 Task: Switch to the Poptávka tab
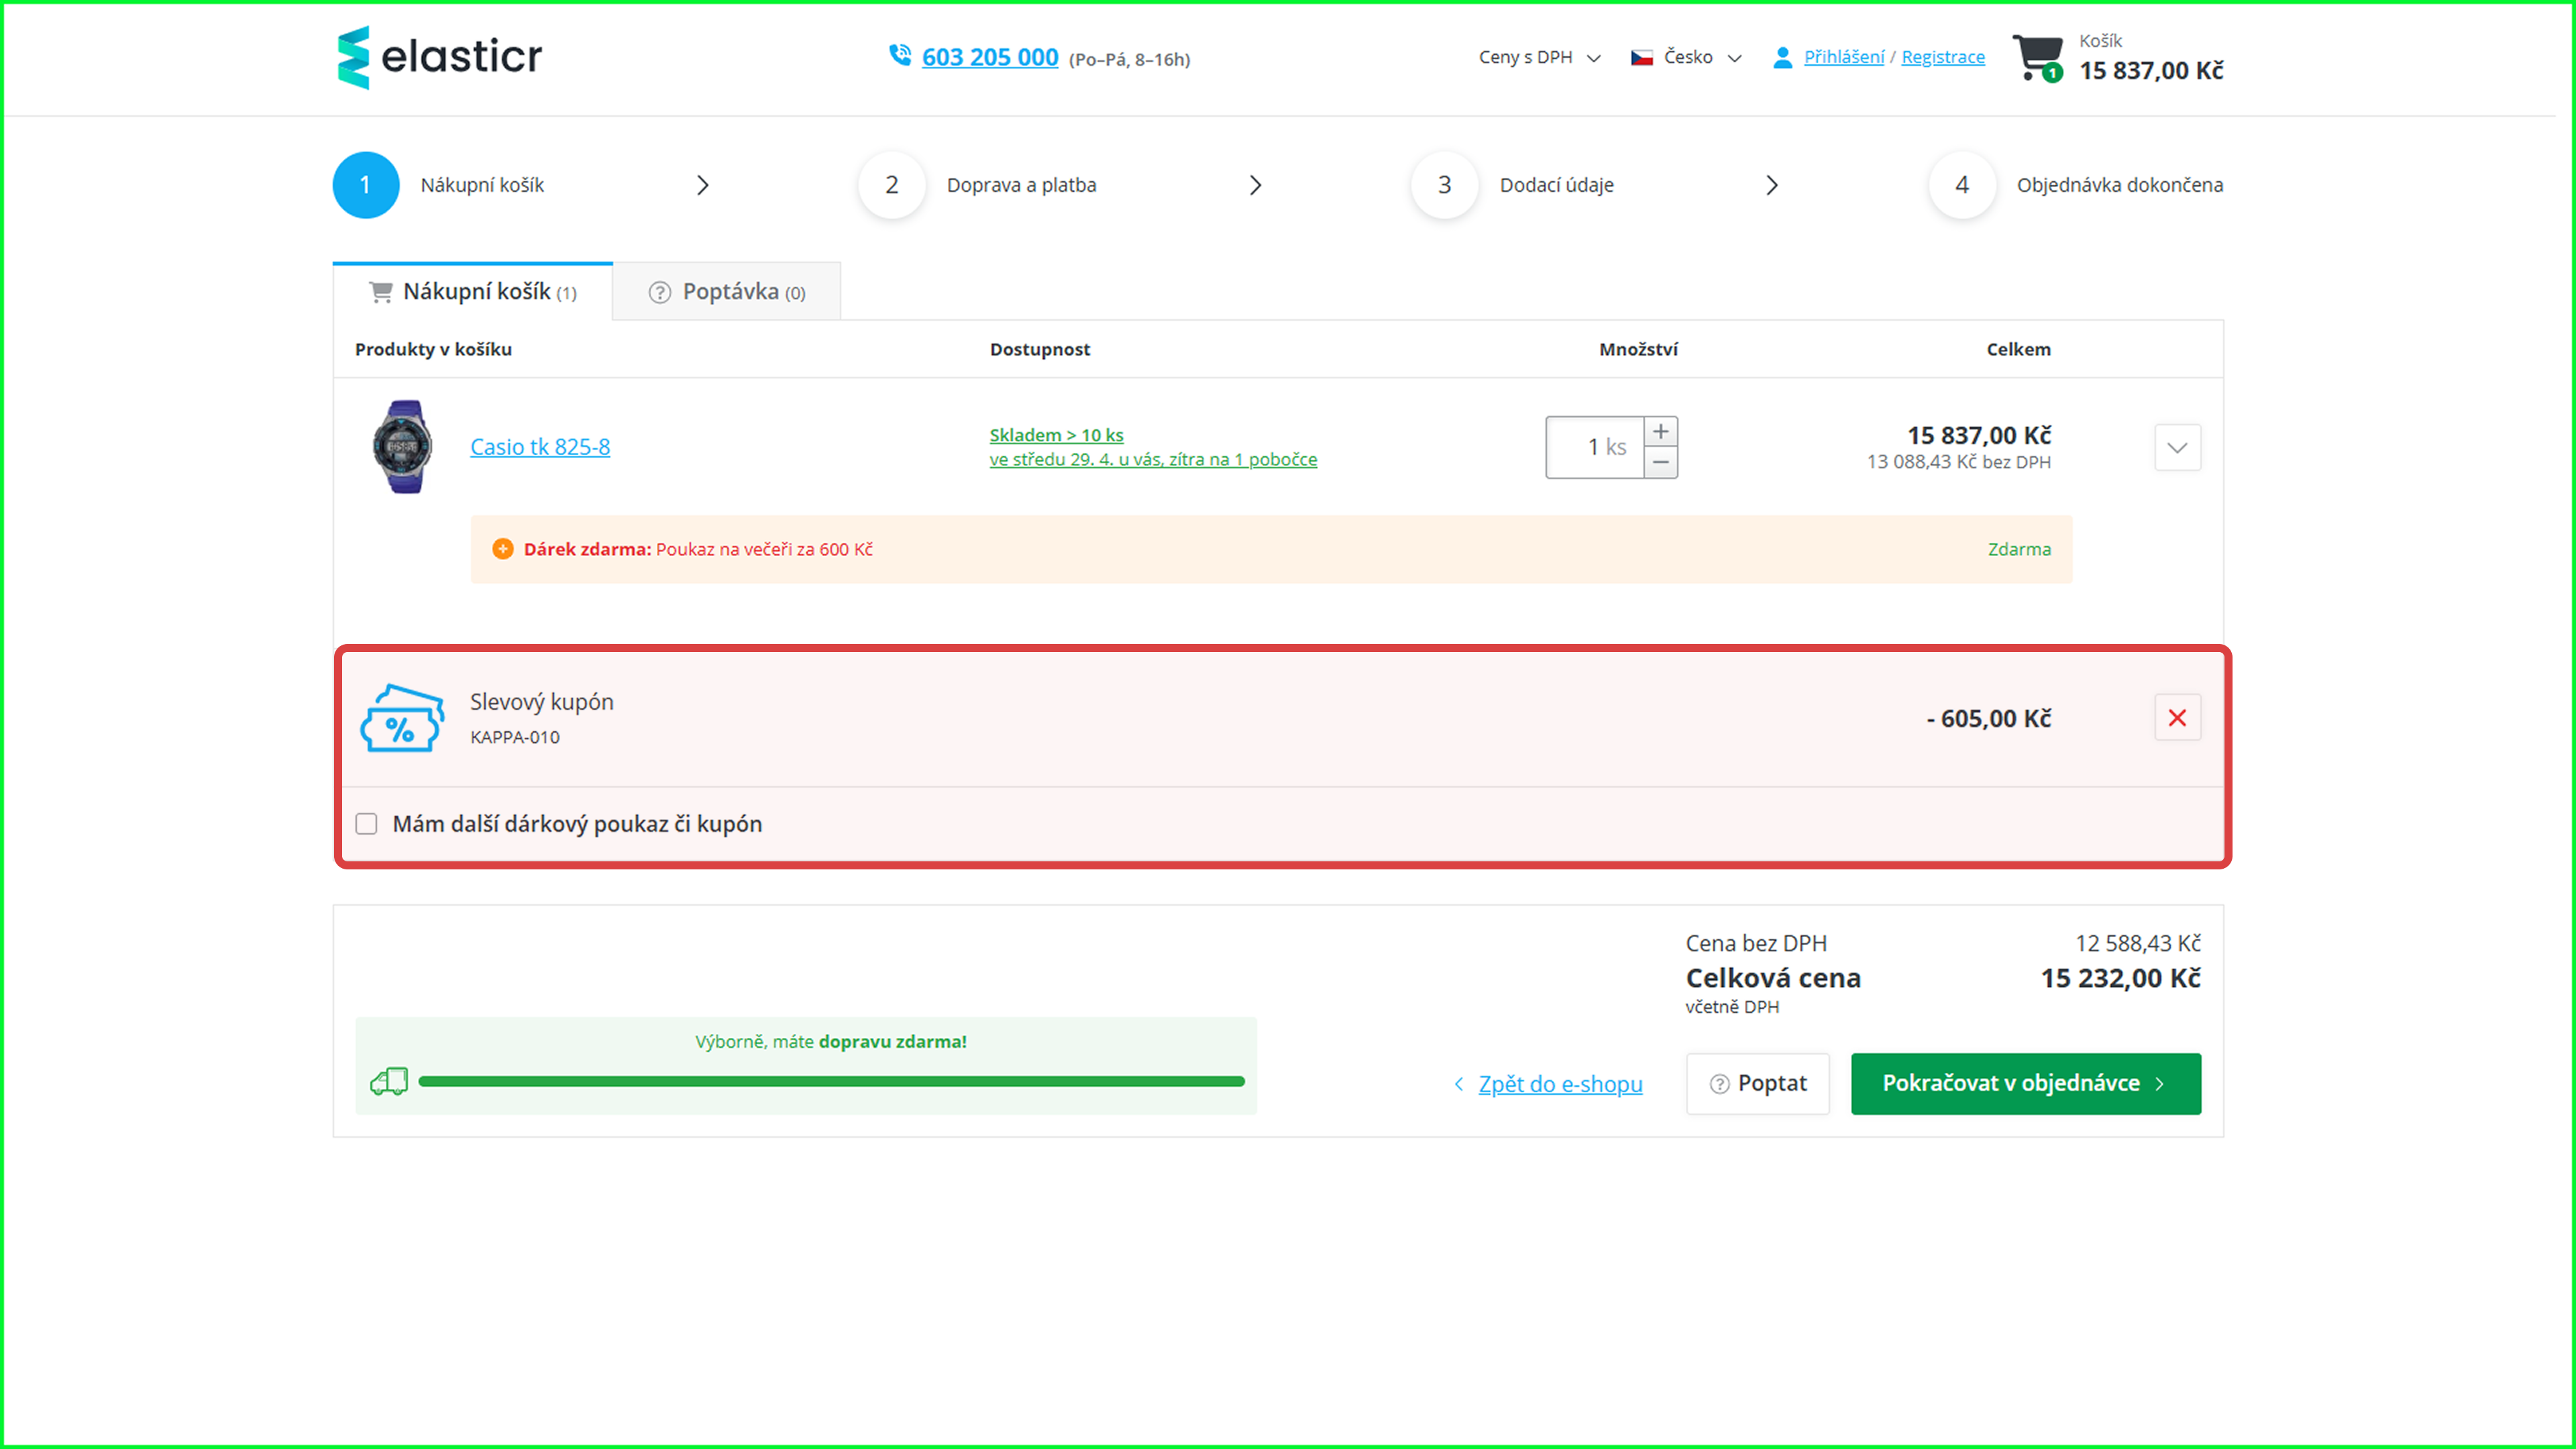click(x=727, y=292)
